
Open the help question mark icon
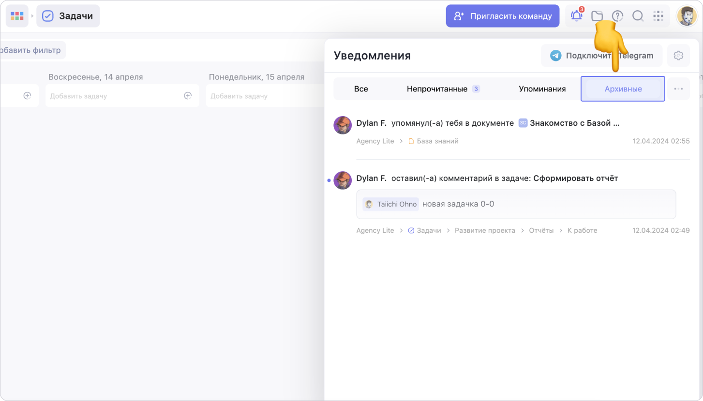[x=617, y=16]
